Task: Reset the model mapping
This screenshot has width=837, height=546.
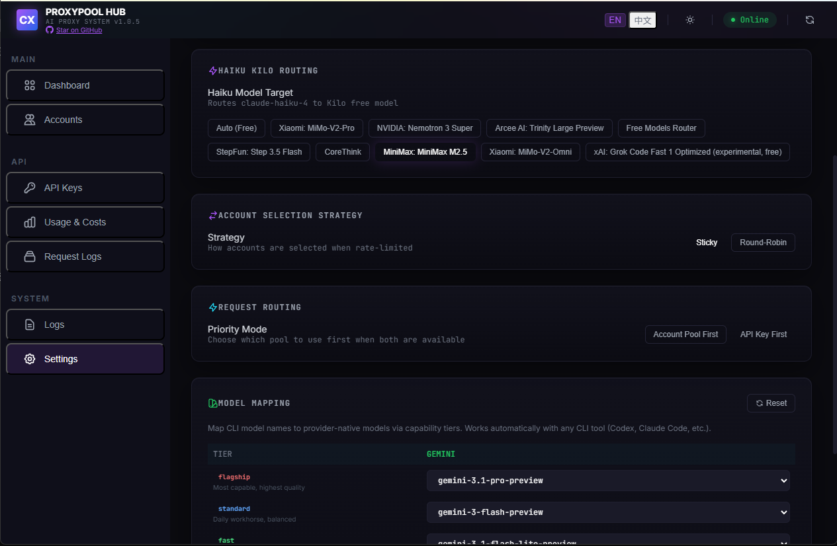Action: 771,403
